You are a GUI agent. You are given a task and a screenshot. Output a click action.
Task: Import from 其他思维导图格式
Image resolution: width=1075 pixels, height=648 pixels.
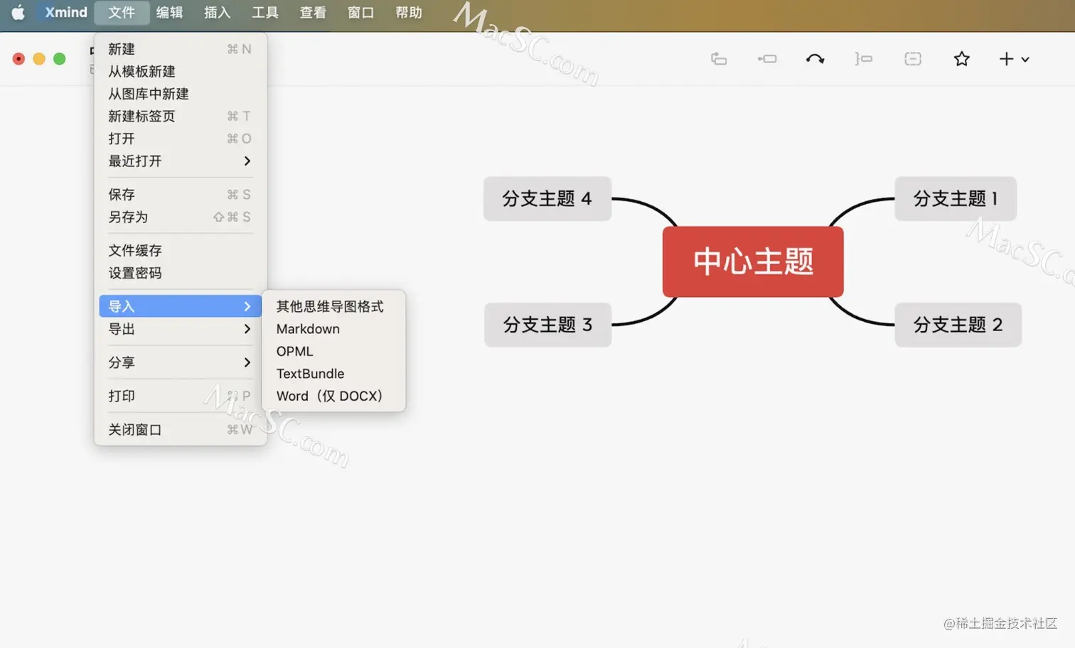pyautogui.click(x=333, y=306)
